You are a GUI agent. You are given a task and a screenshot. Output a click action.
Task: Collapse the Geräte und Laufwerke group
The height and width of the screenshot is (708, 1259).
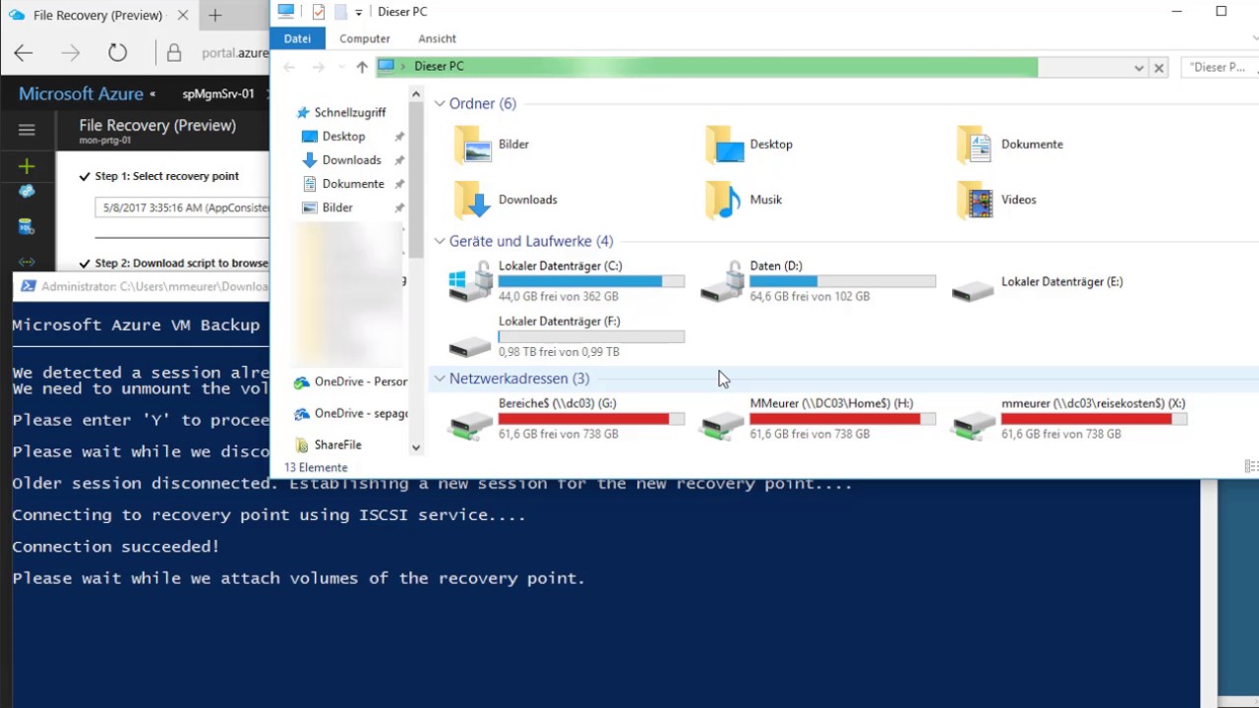point(440,241)
